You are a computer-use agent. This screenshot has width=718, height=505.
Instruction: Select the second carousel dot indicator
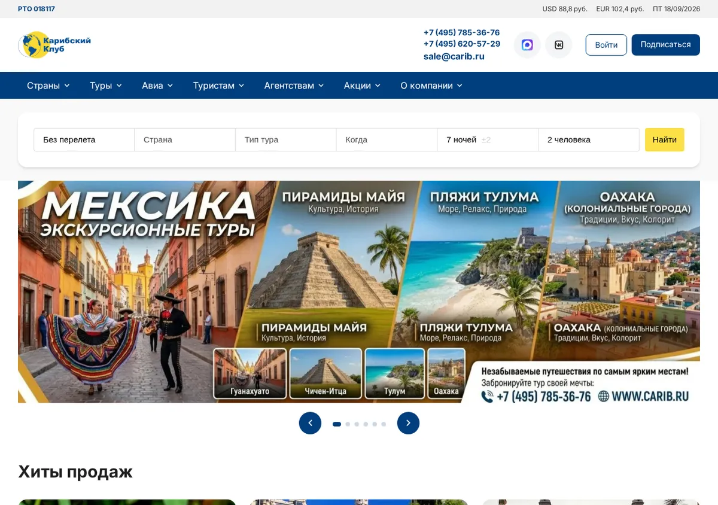[x=348, y=424]
